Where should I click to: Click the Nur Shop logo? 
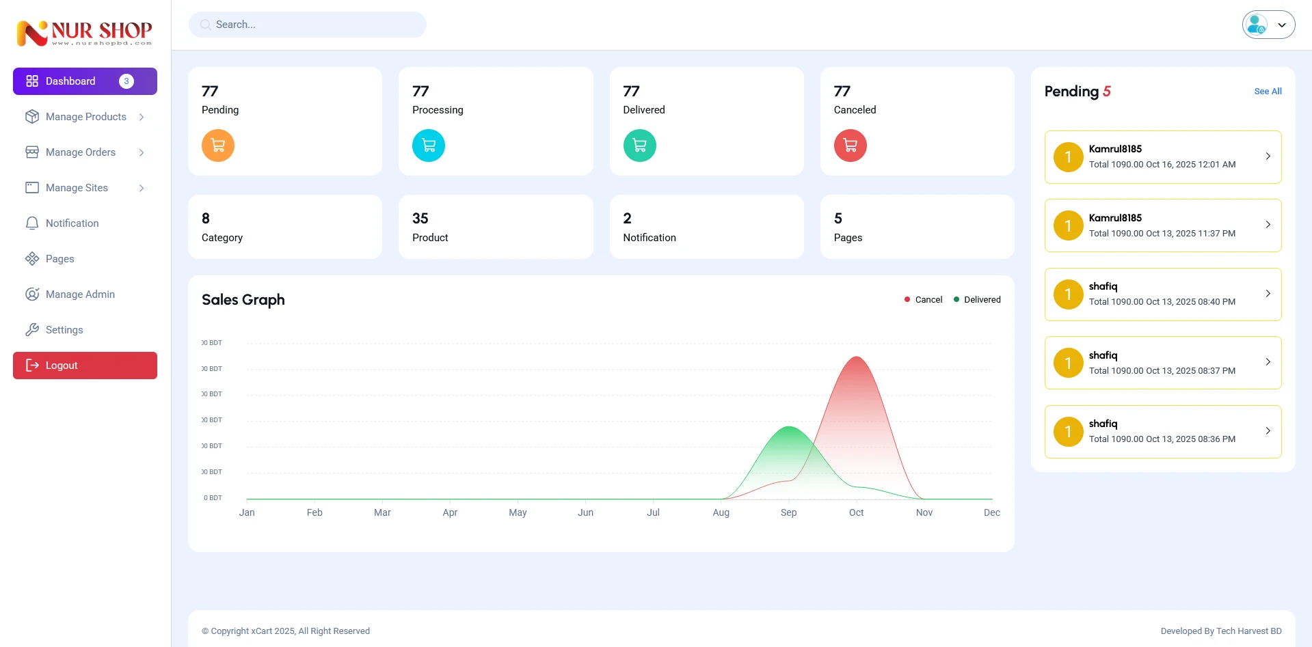[85, 33]
